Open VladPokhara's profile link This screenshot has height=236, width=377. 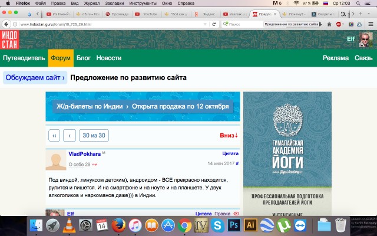click(84, 154)
